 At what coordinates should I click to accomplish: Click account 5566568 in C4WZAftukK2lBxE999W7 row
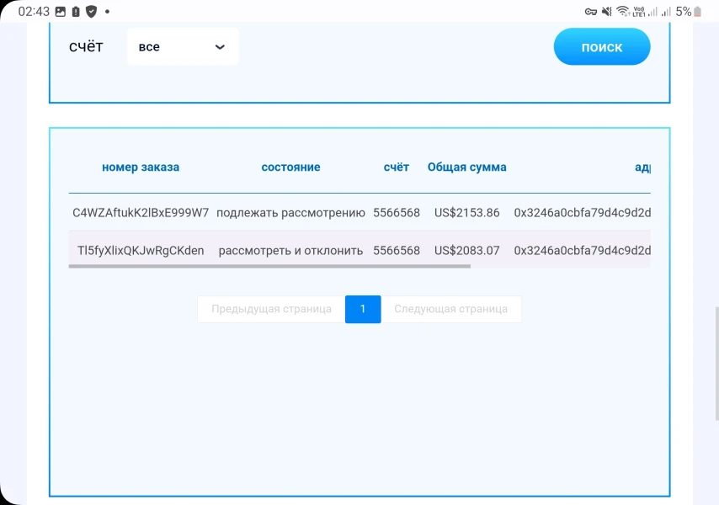(397, 213)
